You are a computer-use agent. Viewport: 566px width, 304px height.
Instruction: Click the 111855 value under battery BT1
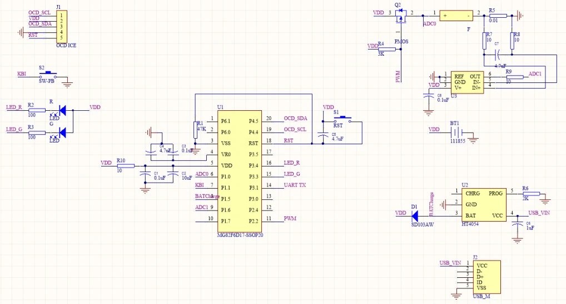pyautogui.click(x=458, y=141)
